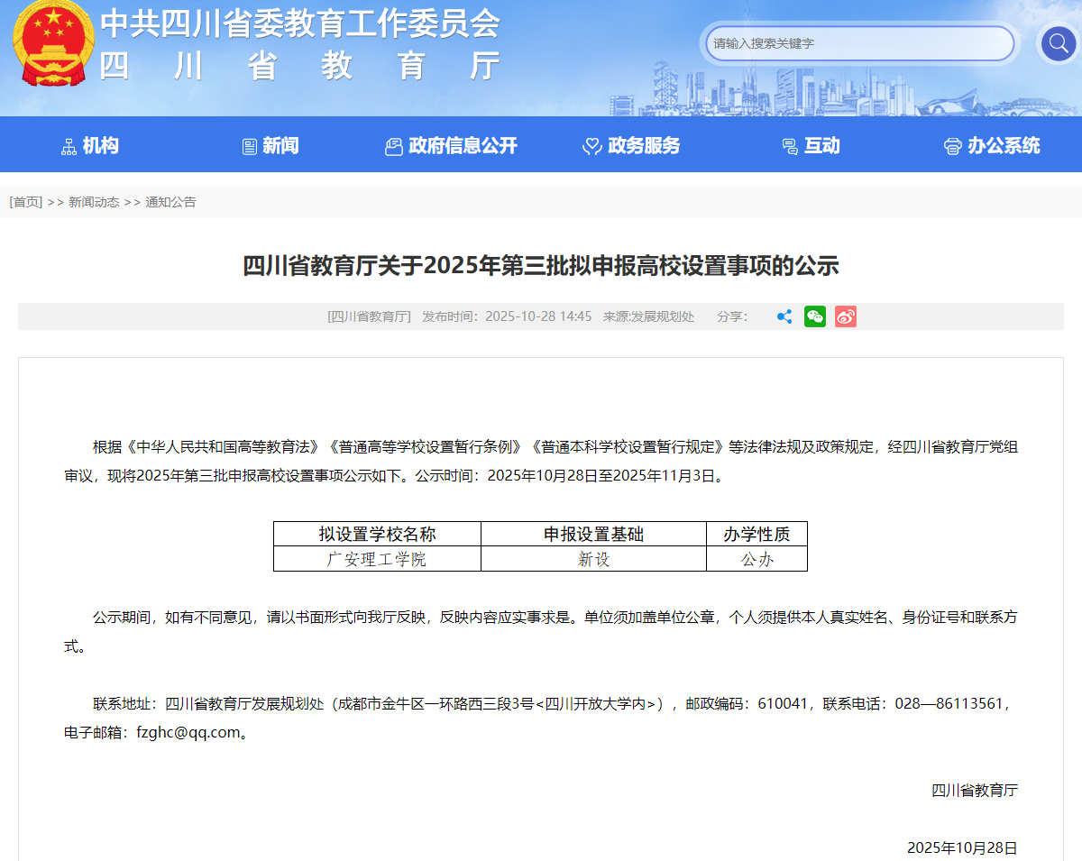Viewport: 1082px width, 861px height.
Task: Click the search magnifier icon button
Action: click(x=1058, y=43)
